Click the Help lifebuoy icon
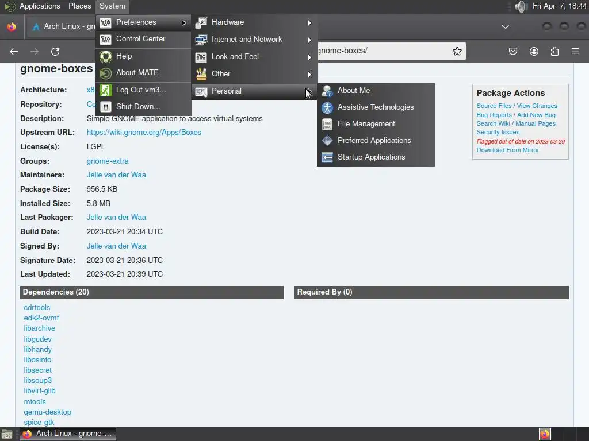 (x=106, y=56)
